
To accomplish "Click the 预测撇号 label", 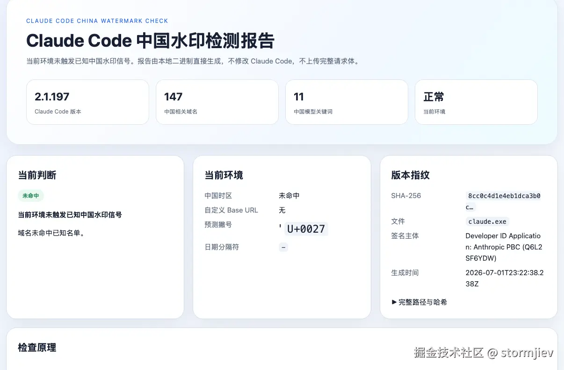I will tap(218, 225).
